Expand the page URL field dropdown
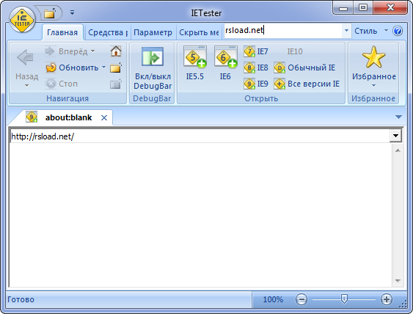 pyautogui.click(x=395, y=136)
